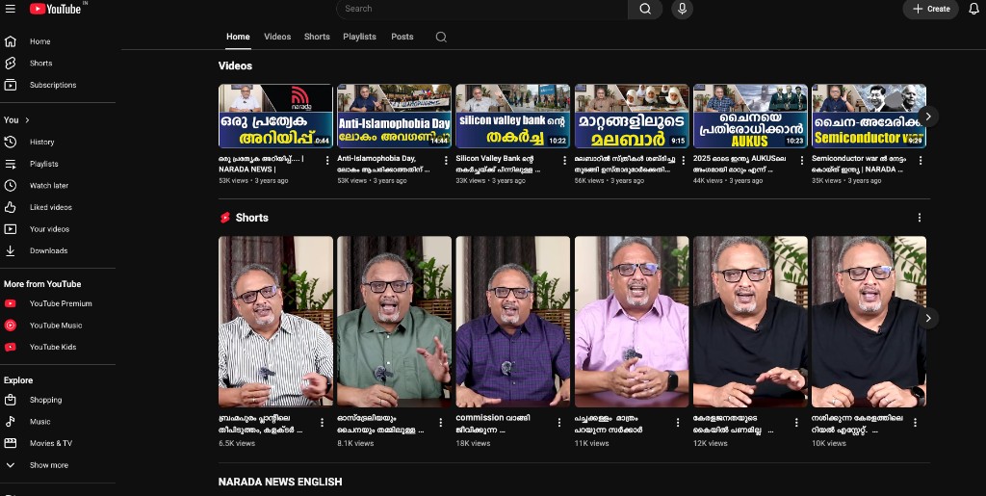Open options for commission short

point(559,423)
